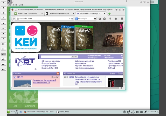This screenshot has width=166, height=116.
Task: Click the horizontal scrollbar right arrow
Action: 122,88
